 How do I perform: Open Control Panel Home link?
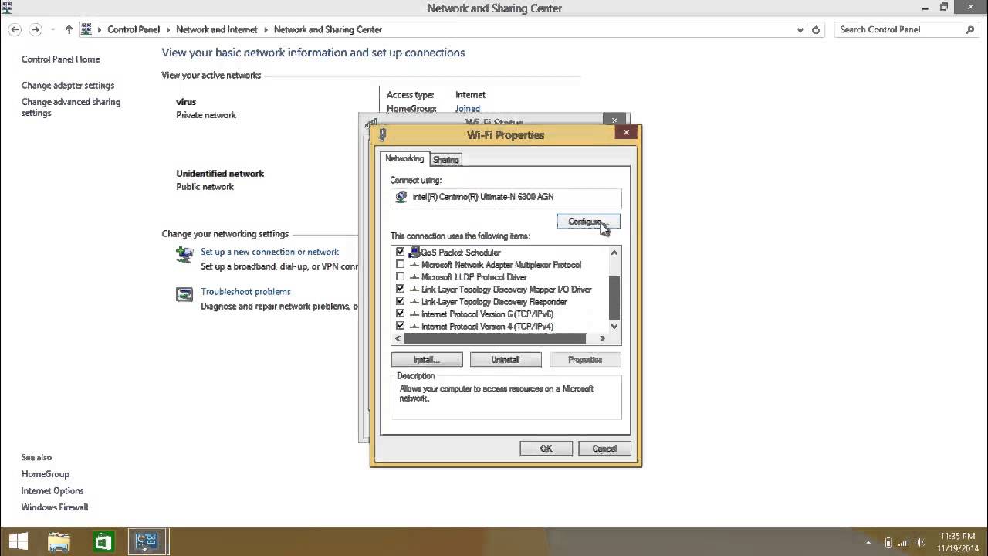pos(60,59)
